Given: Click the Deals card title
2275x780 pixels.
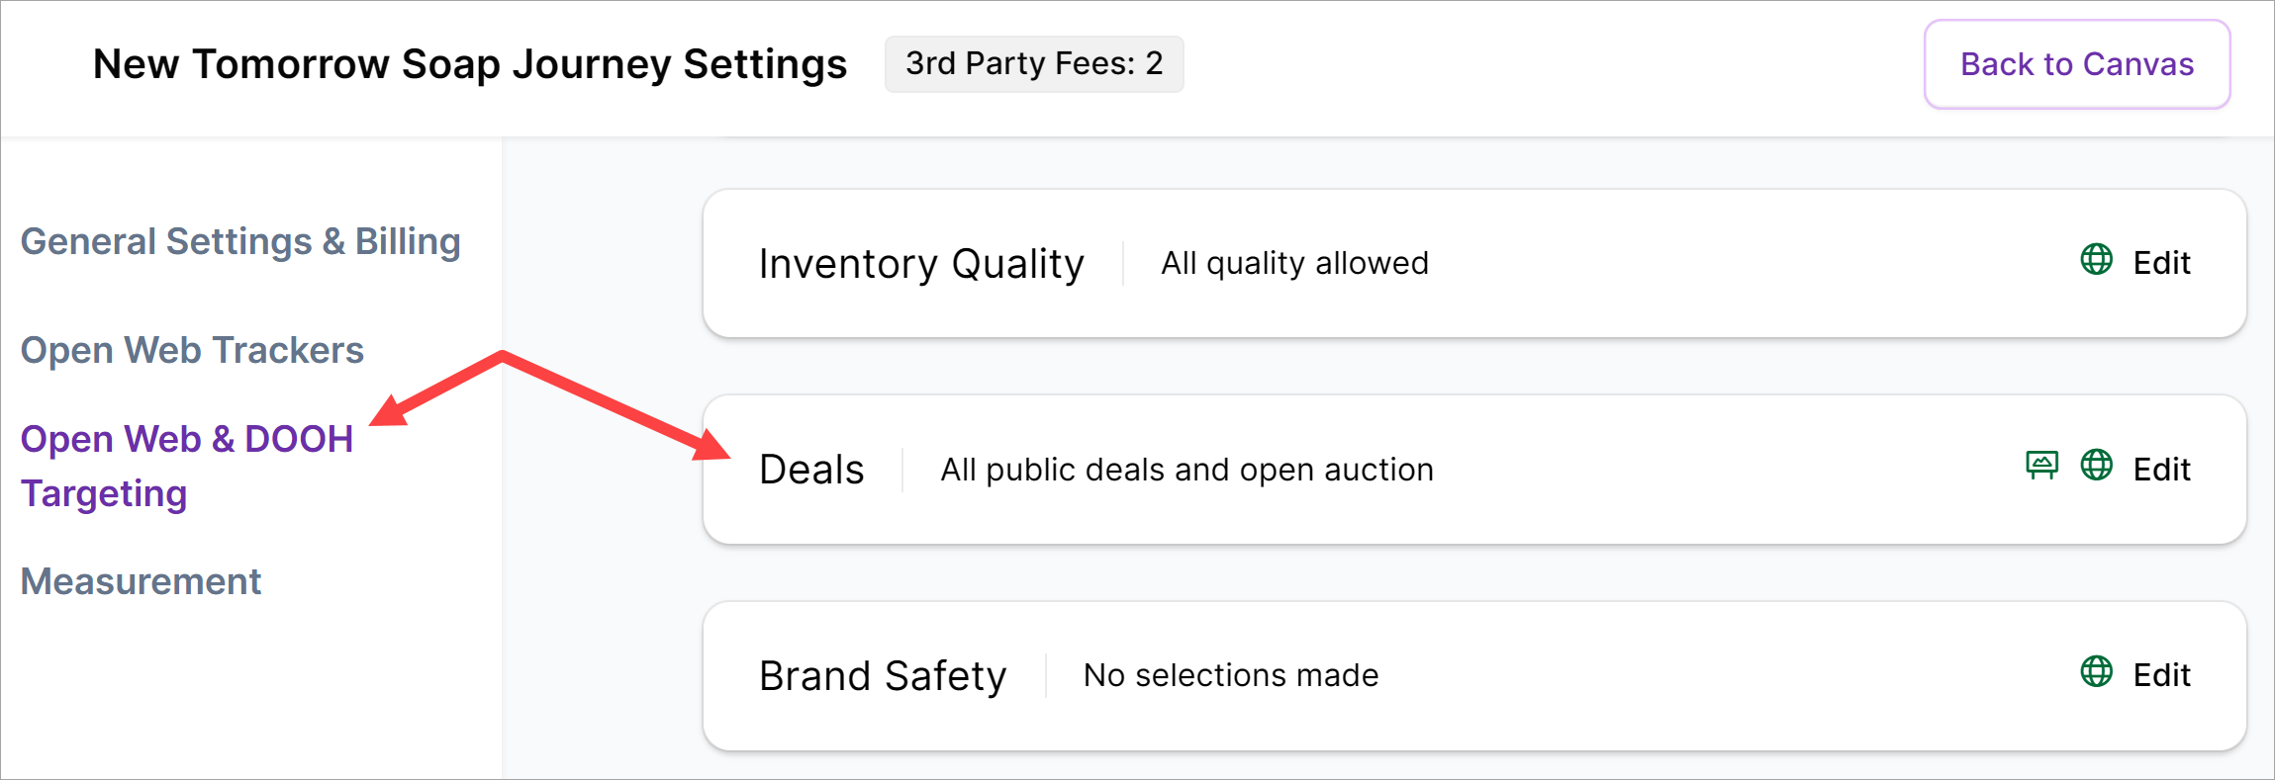Looking at the screenshot, I should 811,470.
